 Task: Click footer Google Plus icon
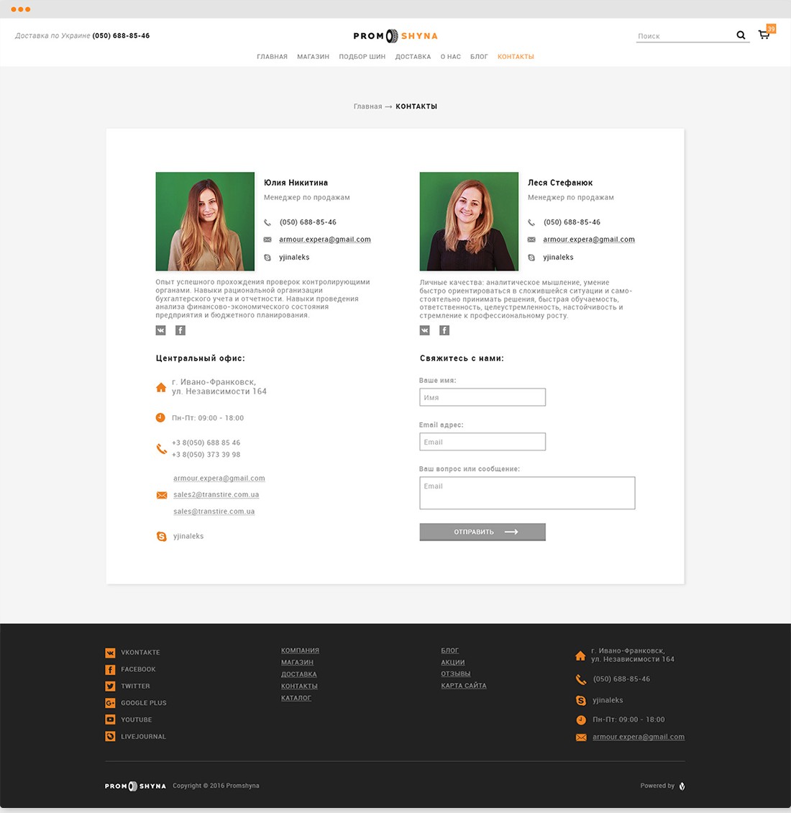coord(111,703)
